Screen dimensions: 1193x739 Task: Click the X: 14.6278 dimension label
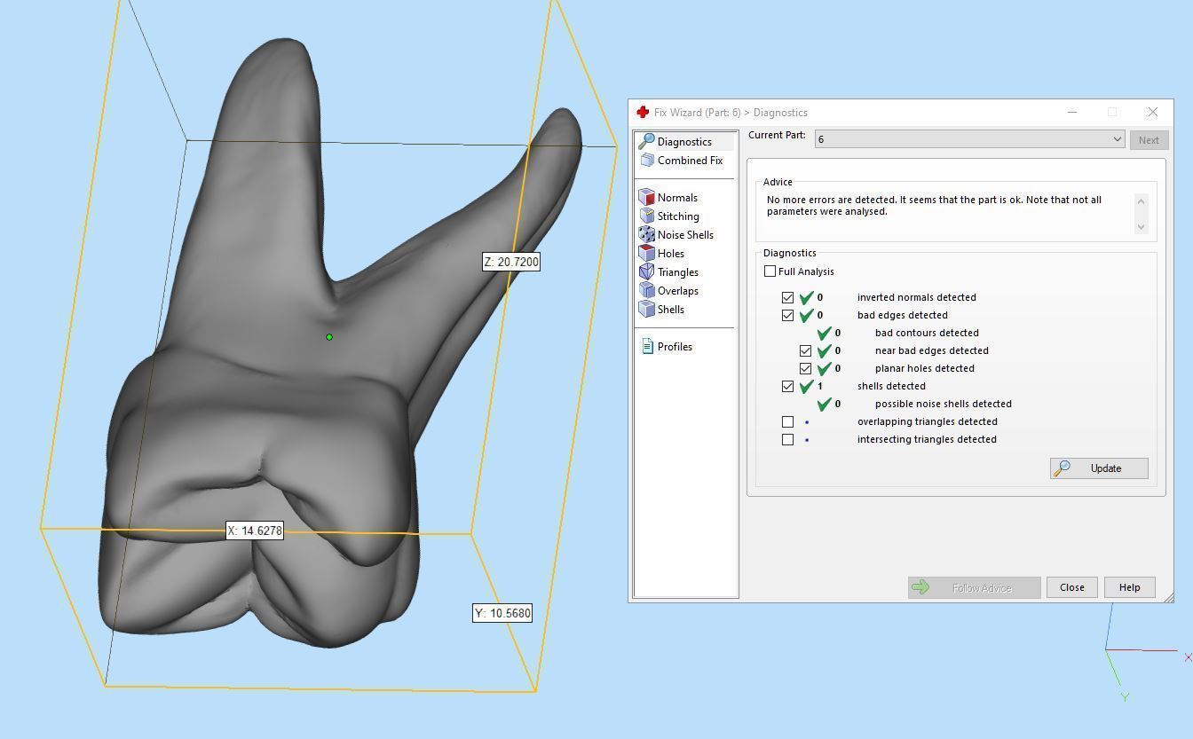[x=255, y=531]
